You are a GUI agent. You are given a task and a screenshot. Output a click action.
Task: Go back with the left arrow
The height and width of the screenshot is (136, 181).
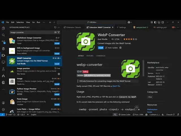(50, 22)
